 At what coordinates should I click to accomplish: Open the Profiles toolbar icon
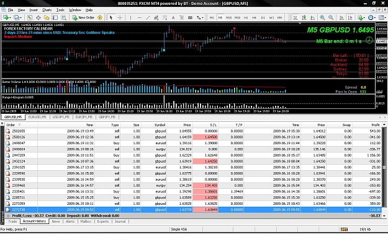pyautogui.click(x=16, y=17)
